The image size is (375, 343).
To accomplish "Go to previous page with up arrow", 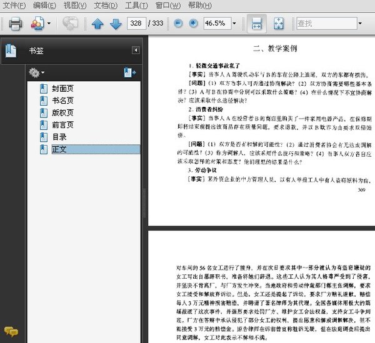I will click(x=97, y=24).
